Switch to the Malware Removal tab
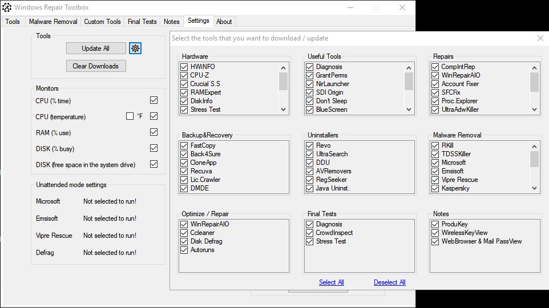The height and width of the screenshot is (308, 549). point(53,22)
